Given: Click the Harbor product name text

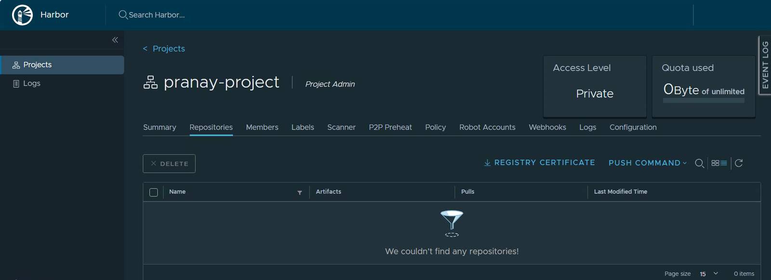Looking at the screenshot, I should pyautogui.click(x=54, y=15).
